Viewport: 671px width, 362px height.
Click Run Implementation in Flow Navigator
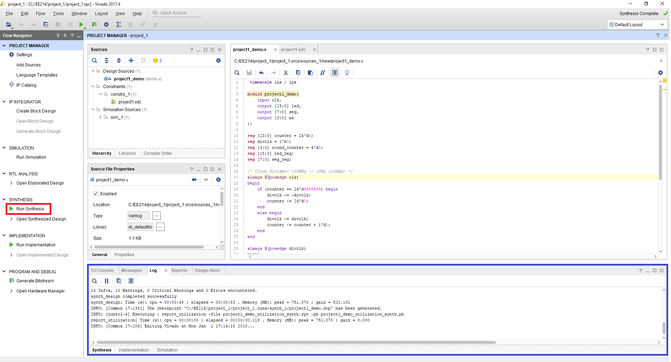[36, 245]
